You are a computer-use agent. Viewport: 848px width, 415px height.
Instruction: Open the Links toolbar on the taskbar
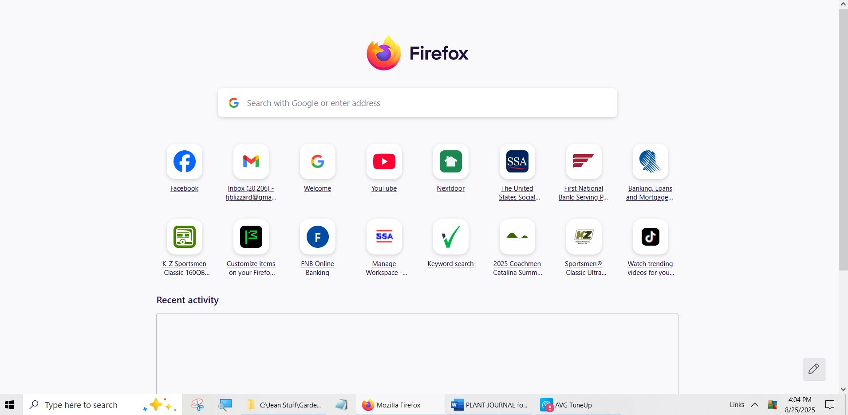[737, 405]
